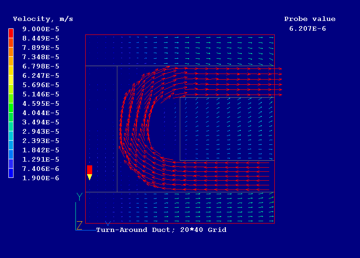Viewport: 360px width, 258px height.
Task: Click inside the central rectangular duct divider block
Action: [x=227, y=129]
